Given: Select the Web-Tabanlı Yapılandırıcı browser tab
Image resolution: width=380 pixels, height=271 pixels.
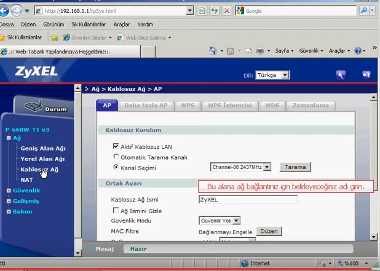Looking at the screenshot, I should 70,52.
